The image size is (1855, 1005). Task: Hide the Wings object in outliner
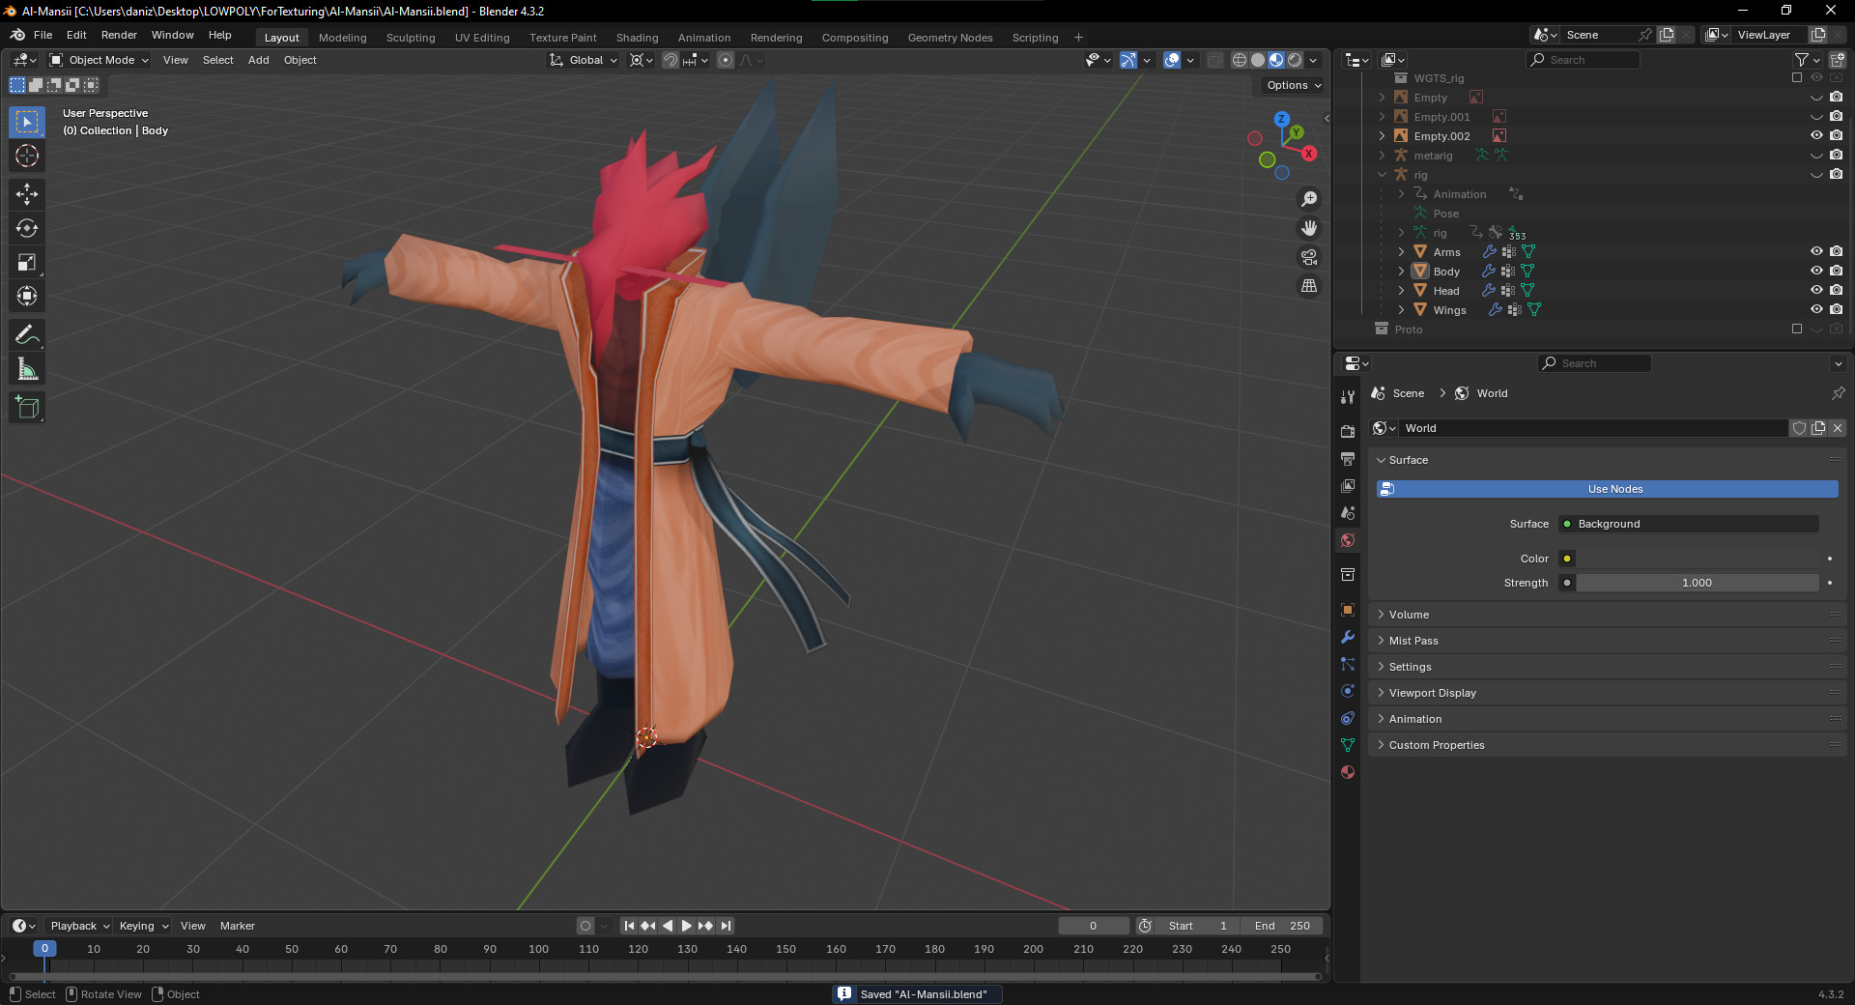1816,309
